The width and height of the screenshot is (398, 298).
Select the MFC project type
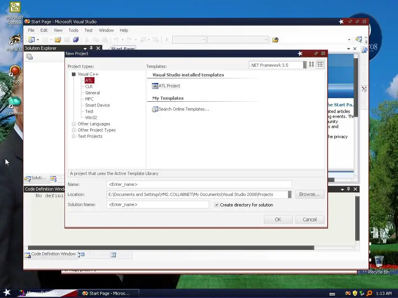(89, 99)
